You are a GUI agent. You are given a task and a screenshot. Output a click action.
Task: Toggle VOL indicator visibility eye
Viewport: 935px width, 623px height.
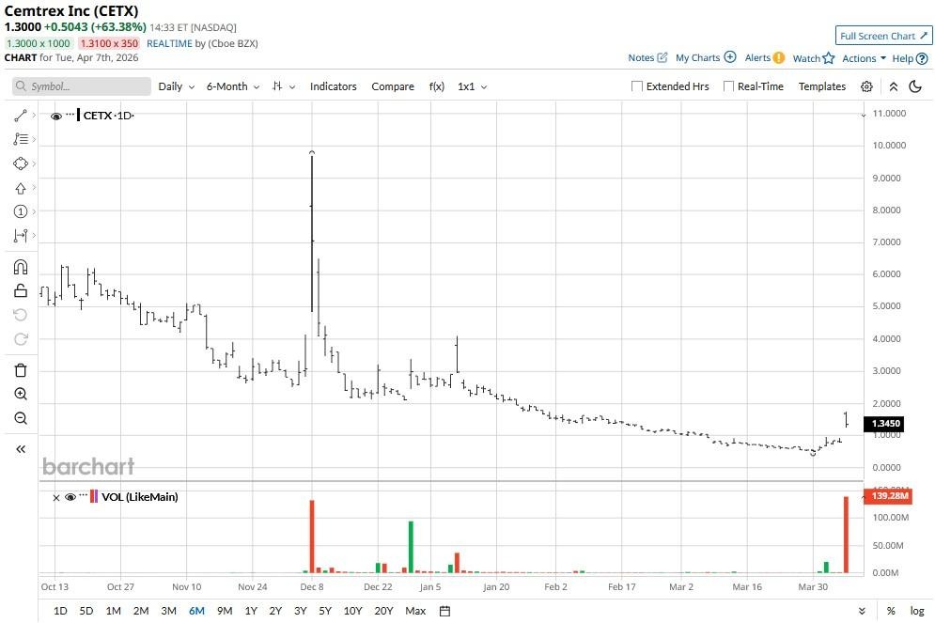[70, 497]
